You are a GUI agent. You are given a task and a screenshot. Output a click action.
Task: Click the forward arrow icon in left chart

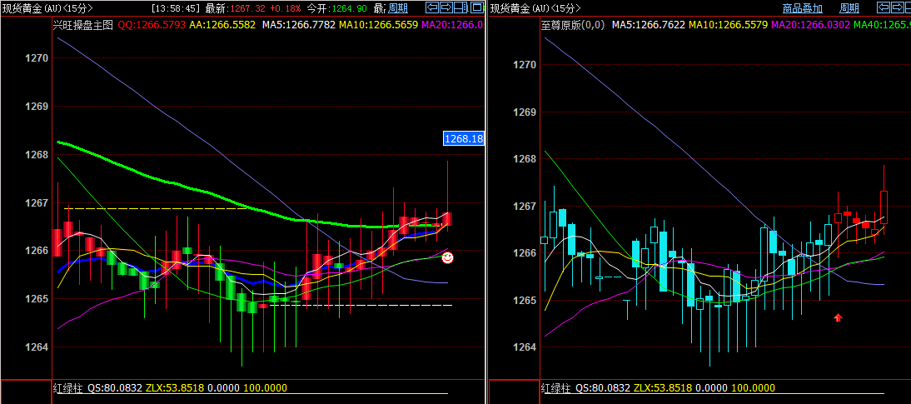click(446, 7)
